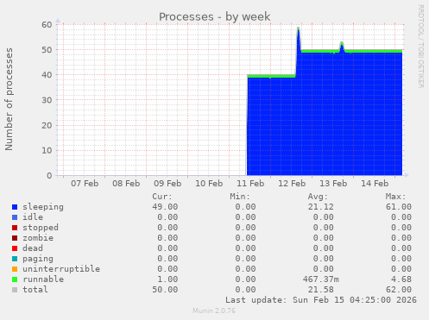Click runnable max value 4.68
429x320 pixels.
401,279
